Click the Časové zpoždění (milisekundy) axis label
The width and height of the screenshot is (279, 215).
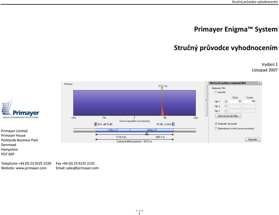click(135, 121)
